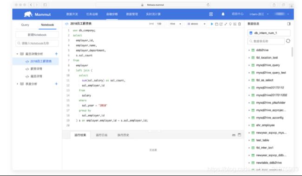Click the notebook name search field

click(x=37, y=43)
